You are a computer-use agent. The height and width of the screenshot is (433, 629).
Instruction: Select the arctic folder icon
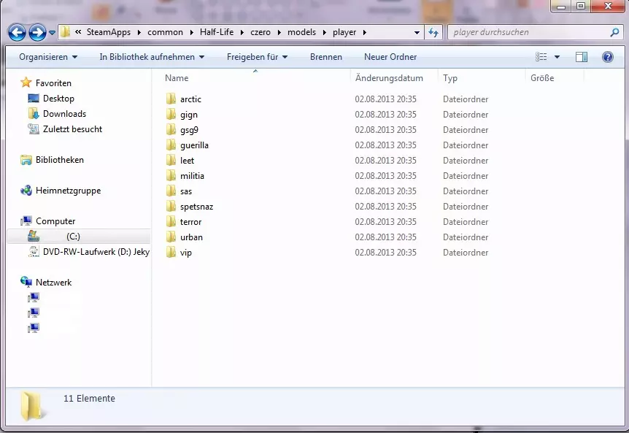coord(171,99)
